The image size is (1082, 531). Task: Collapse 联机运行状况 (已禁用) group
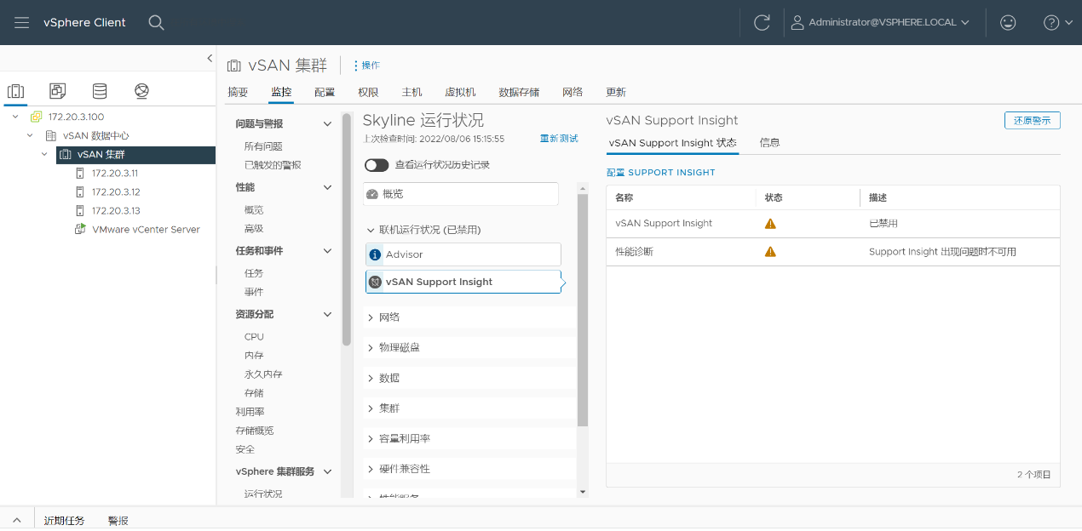(x=371, y=230)
